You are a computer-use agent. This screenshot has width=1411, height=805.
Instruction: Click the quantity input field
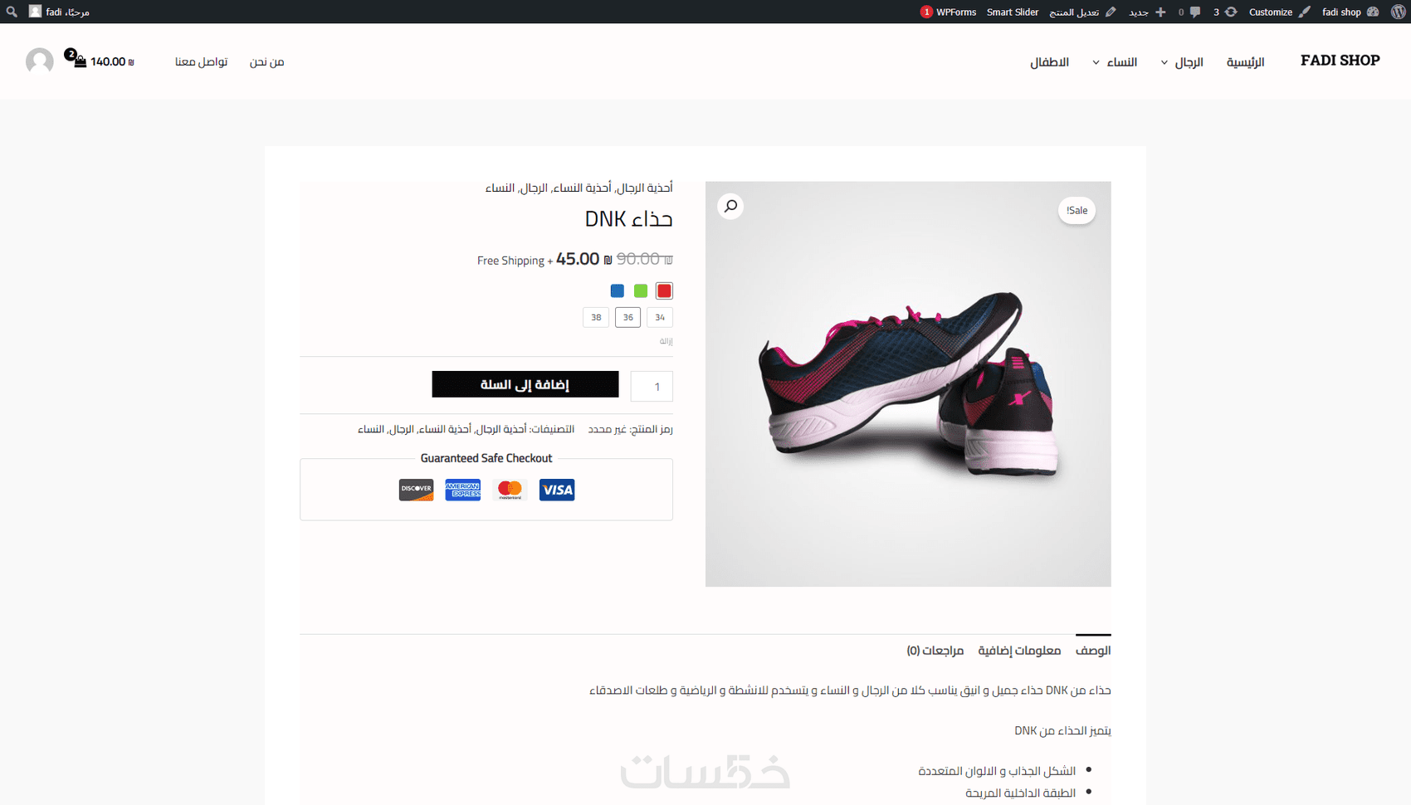tap(652, 386)
